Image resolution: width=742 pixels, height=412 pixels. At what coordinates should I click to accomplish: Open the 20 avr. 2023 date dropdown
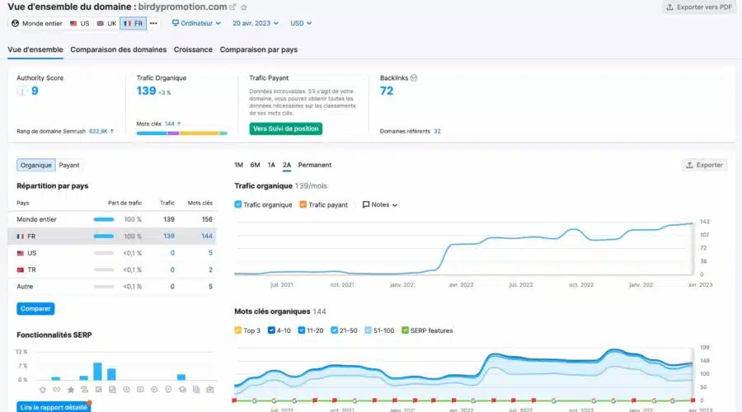pyautogui.click(x=256, y=23)
